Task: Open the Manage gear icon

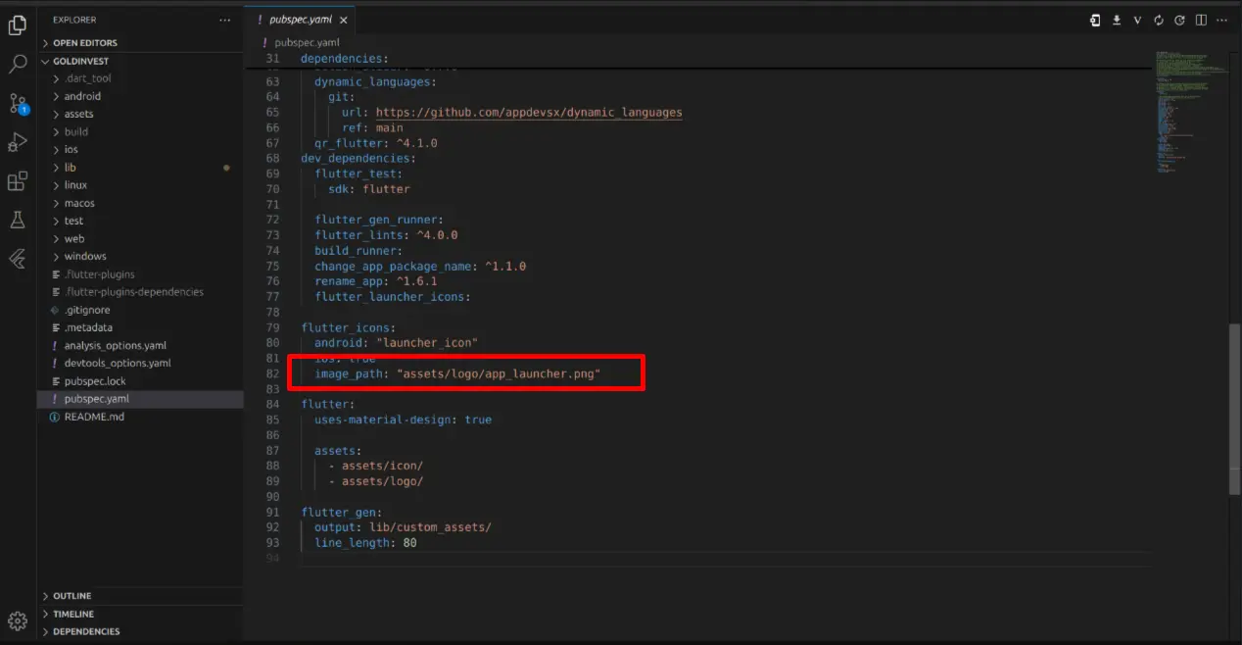Action: (18, 620)
